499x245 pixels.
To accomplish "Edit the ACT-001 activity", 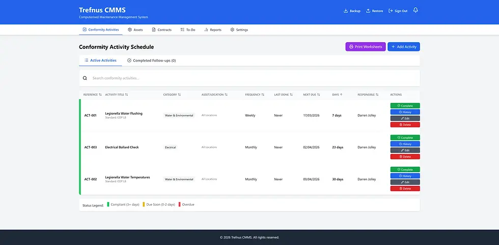I will click(405, 118).
